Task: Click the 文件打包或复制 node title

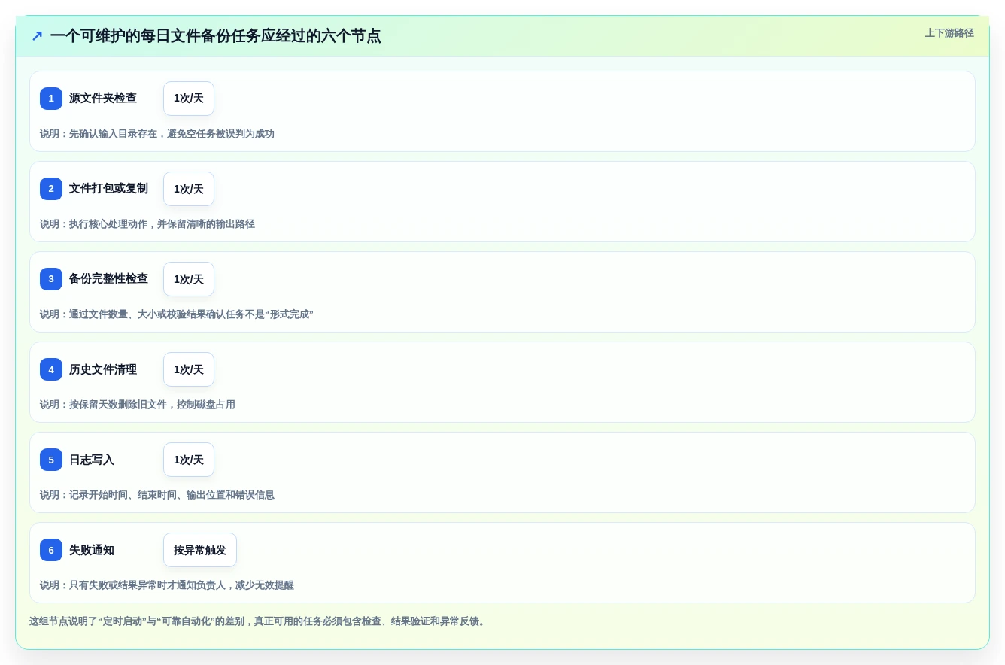Action: tap(108, 189)
